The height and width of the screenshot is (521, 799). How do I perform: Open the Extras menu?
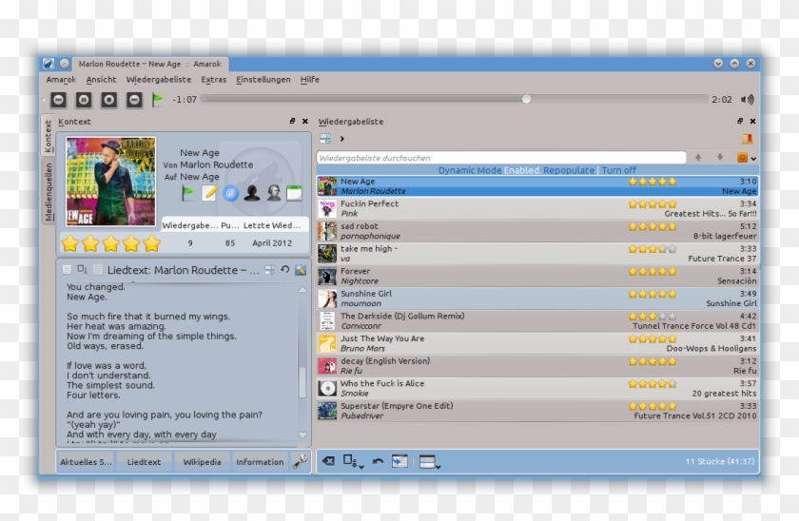[213, 80]
